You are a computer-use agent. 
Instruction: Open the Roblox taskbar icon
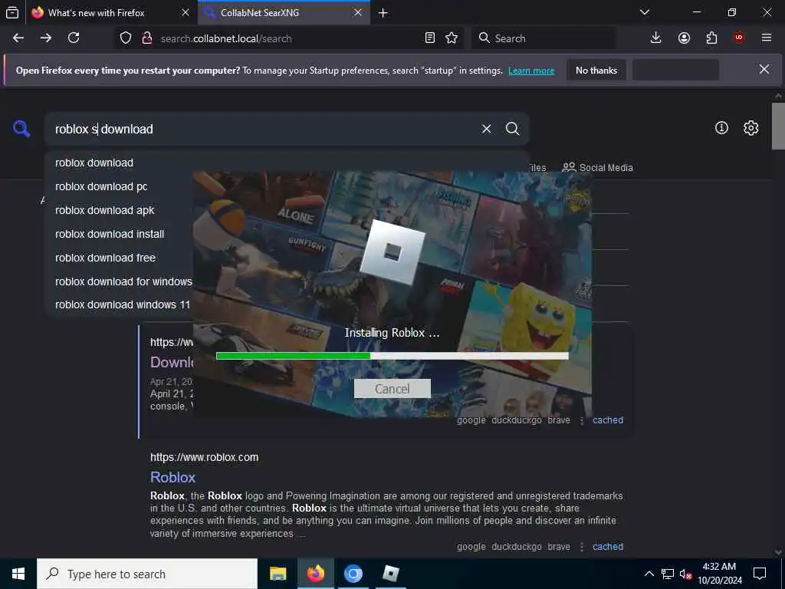pos(390,574)
